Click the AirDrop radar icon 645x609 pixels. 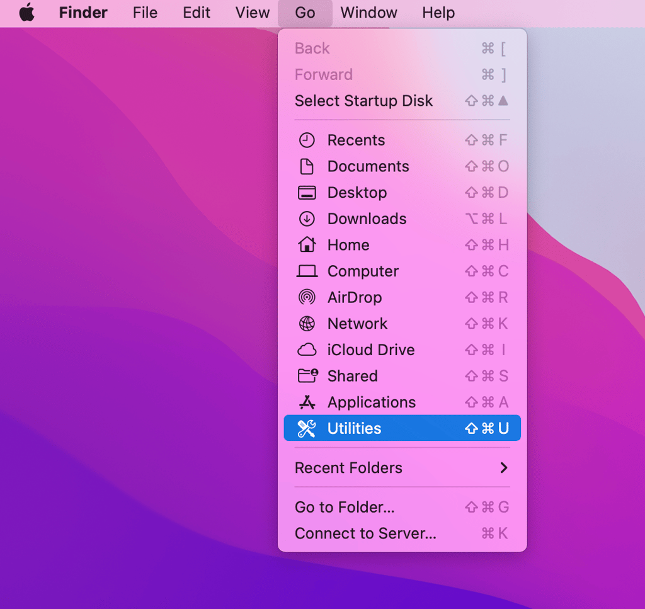[307, 297]
